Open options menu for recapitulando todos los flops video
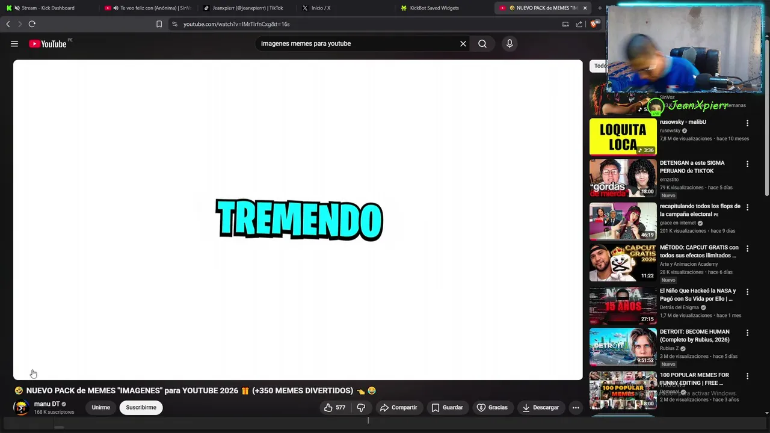This screenshot has width=770, height=433. (747, 207)
